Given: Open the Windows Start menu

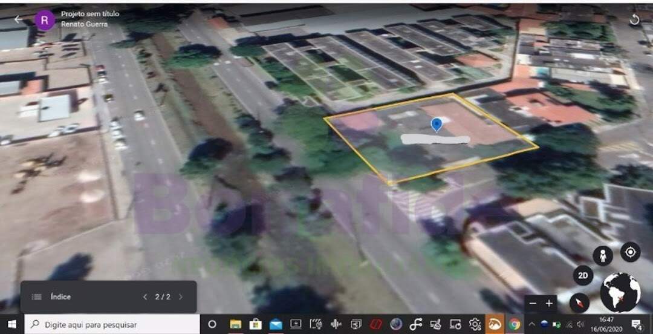Looking at the screenshot, I should click(x=11, y=324).
